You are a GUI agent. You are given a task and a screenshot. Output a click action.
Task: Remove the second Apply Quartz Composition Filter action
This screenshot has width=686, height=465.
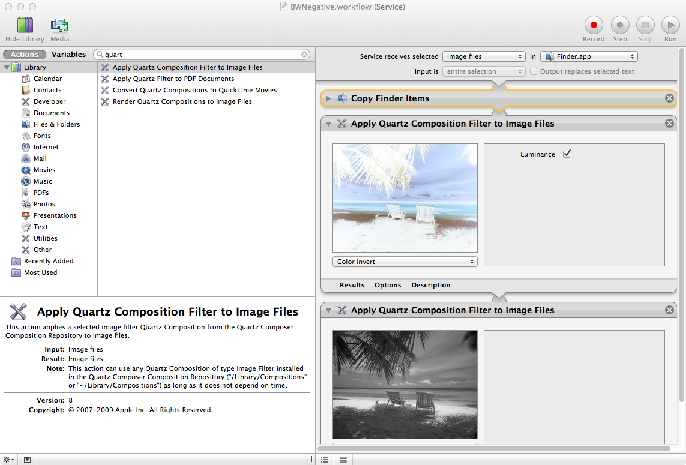pos(669,310)
